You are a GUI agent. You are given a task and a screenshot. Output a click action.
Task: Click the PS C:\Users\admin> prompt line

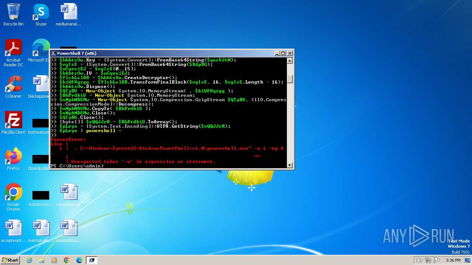(x=77, y=166)
